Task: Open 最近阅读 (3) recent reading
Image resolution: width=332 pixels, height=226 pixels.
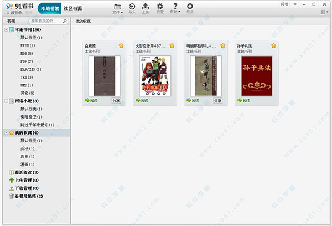Action: pos(27,172)
